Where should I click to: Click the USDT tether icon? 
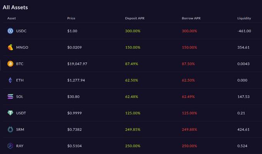point(10,113)
